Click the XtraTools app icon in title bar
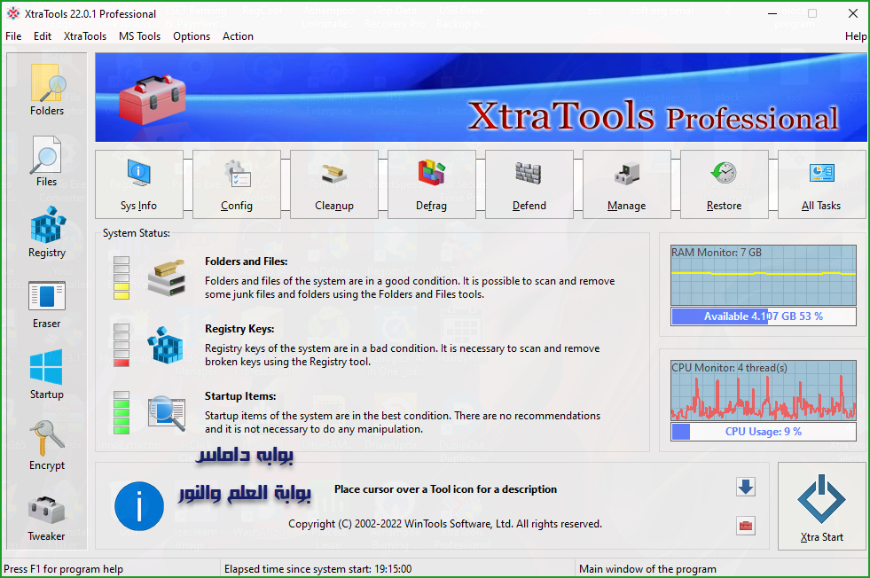 [12, 13]
